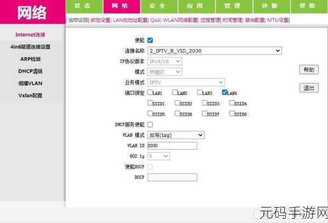Uncheck the LAN4 port binding box
Image resolution: width=328 pixels, height=223 pixels.
tap(225, 92)
